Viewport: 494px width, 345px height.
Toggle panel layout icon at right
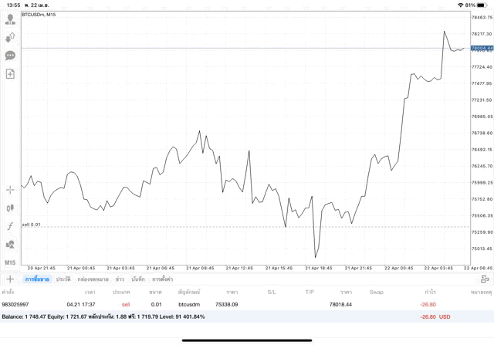point(484,279)
